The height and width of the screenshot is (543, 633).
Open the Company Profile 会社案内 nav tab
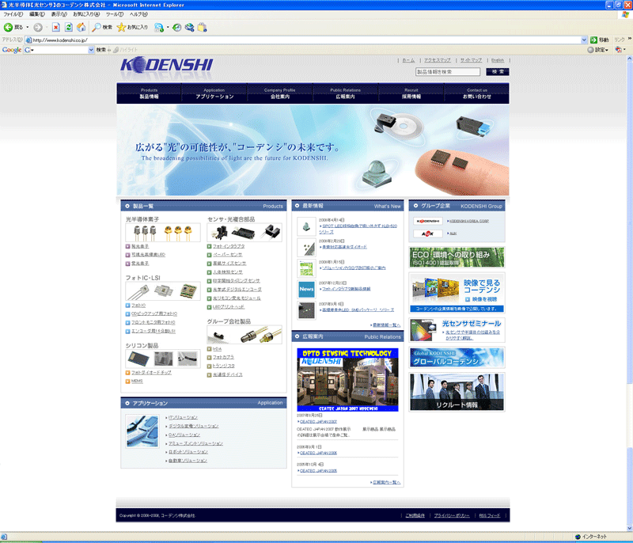[280, 93]
